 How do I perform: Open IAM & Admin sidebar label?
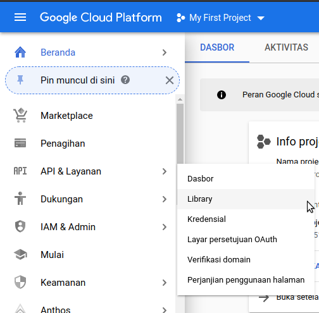(68, 227)
